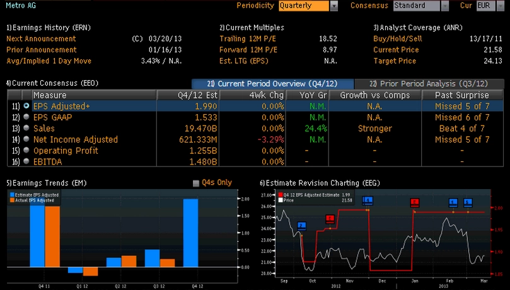Select the Net Income Adjusted radio button
Screen dimensions: 510x290
[26, 139]
